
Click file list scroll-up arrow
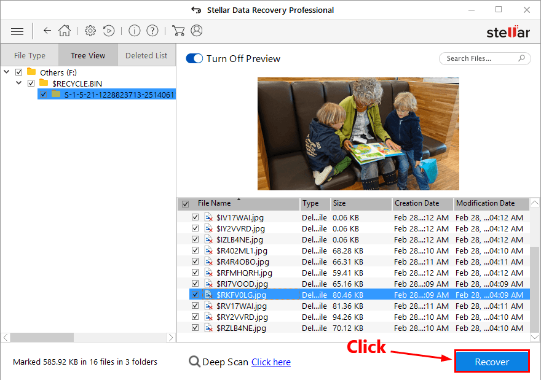[534, 203]
